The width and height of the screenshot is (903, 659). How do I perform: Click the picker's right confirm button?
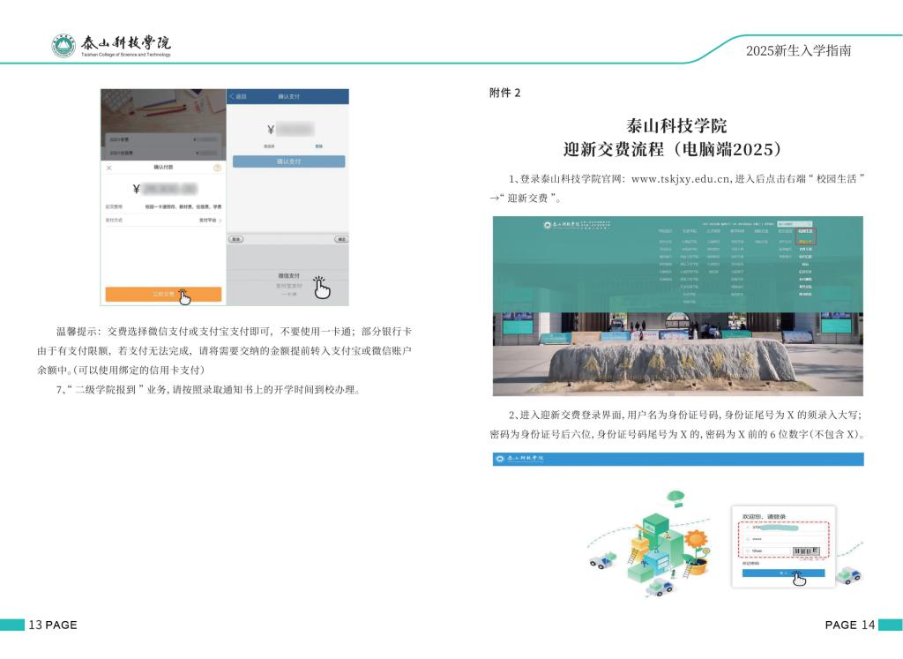(x=340, y=239)
